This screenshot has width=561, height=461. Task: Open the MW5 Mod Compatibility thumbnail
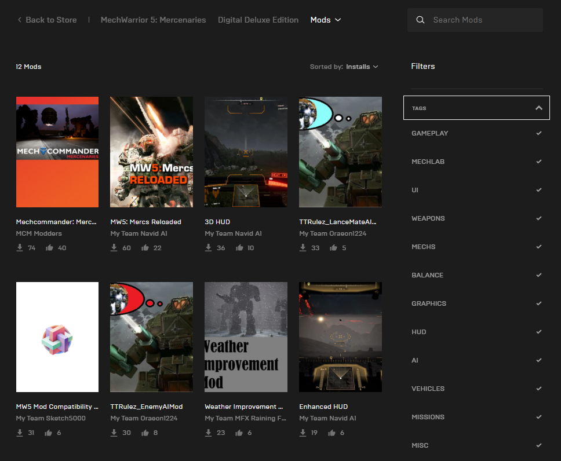coord(57,337)
